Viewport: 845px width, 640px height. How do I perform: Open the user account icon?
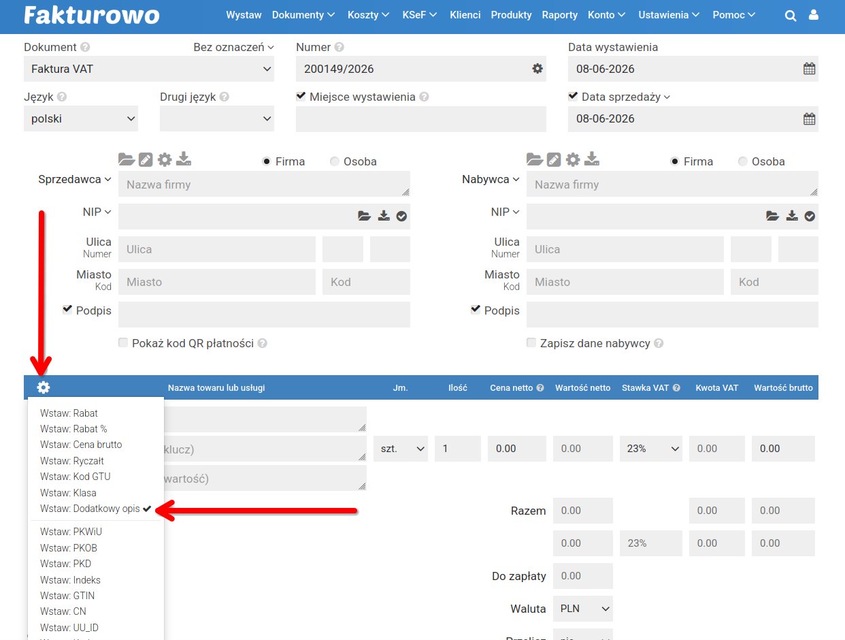813,15
